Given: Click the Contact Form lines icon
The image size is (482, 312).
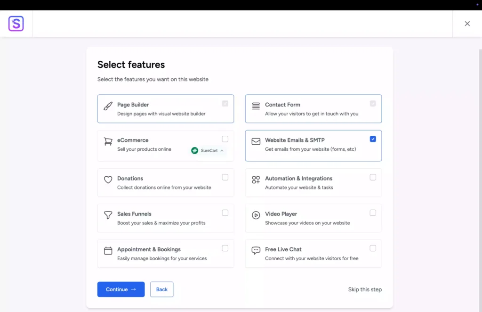Looking at the screenshot, I should [256, 106].
